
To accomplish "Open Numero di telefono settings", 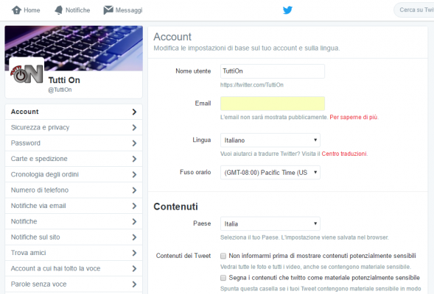I will [74, 190].
